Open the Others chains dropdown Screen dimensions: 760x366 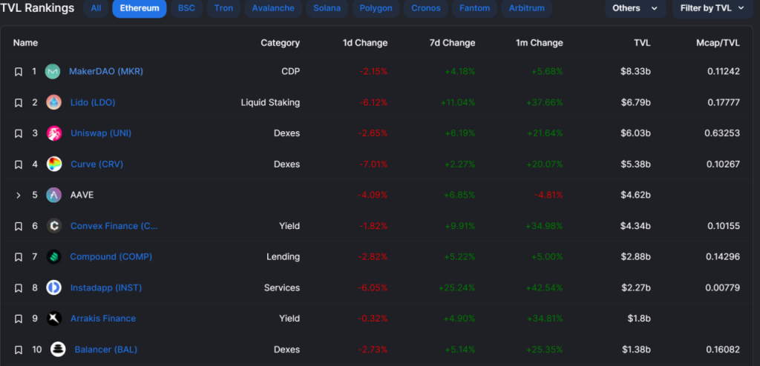pyautogui.click(x=635, y=8)
